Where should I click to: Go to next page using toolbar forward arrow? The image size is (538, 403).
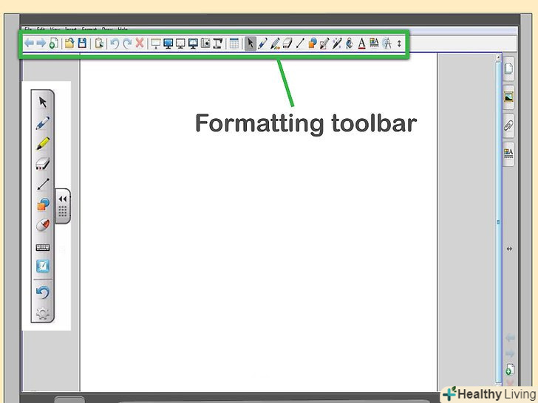[x=41, y=43]
